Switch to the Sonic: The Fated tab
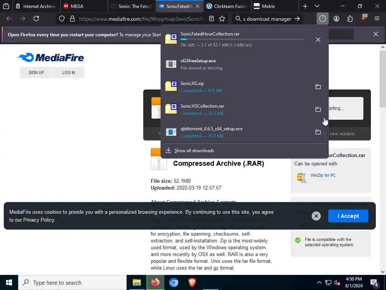 click(x=132, y=6)
